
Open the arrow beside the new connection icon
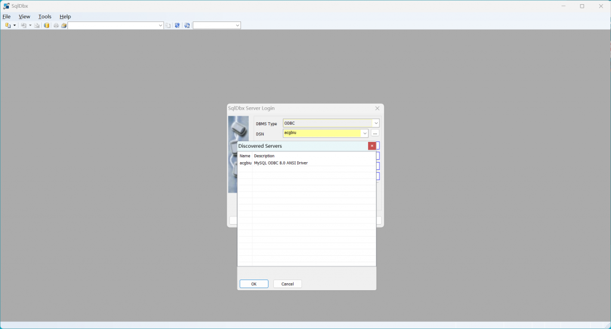14,25
